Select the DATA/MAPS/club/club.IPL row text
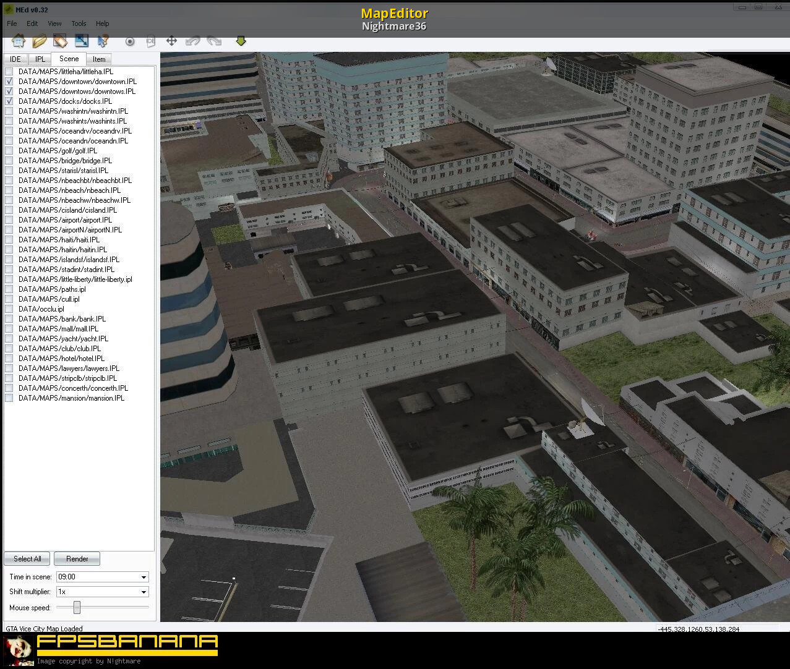Viewport: 790px width, 669px height. [59, 349]
